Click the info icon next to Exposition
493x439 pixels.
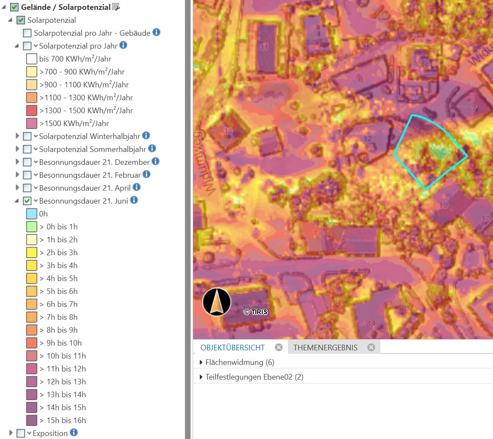[74, 433]
